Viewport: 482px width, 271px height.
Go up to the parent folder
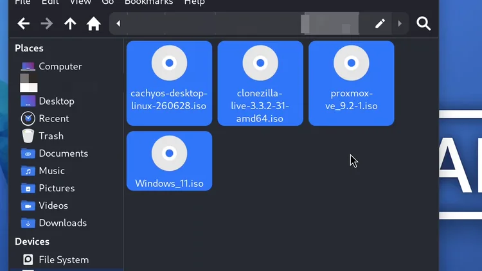(x=70, y=24)
